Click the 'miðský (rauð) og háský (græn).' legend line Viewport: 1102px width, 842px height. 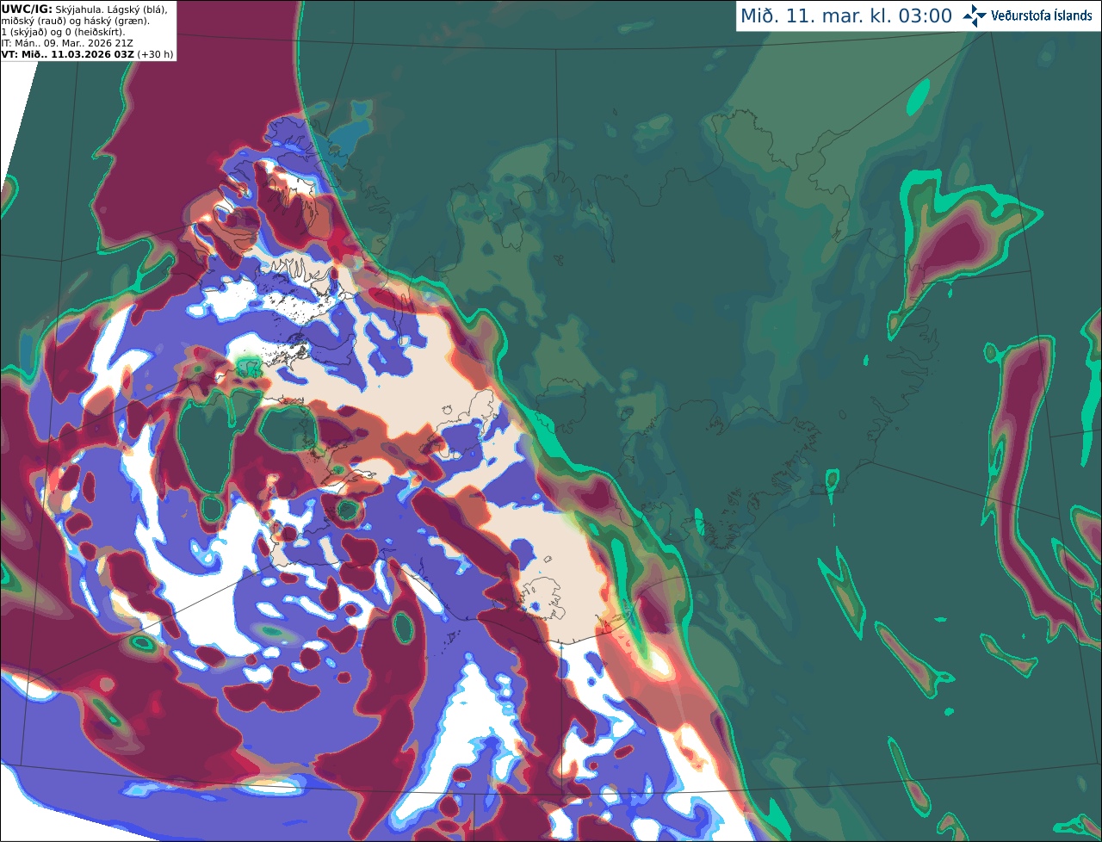click(x=76, y=20)
